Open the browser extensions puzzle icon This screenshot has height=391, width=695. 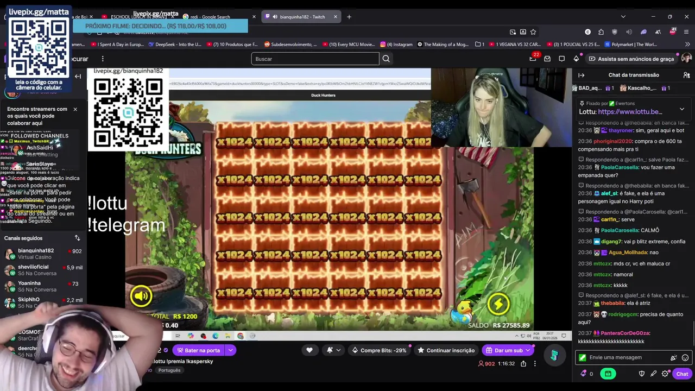601,32
